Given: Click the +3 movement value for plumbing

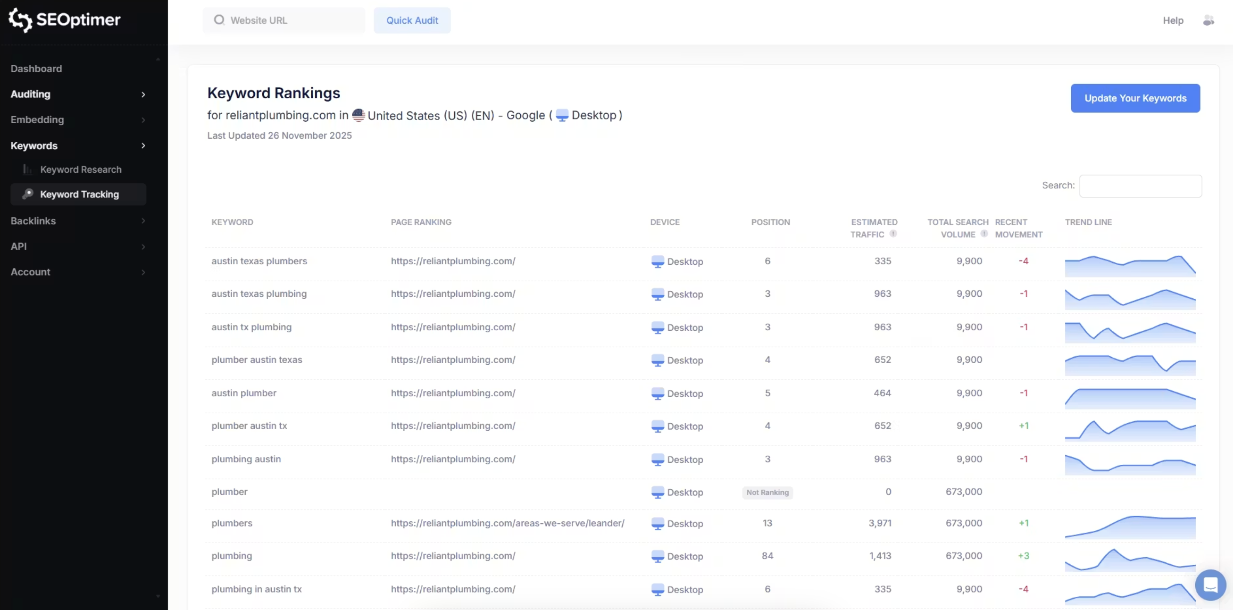Looking at the screenshot, I should 1023,555.
